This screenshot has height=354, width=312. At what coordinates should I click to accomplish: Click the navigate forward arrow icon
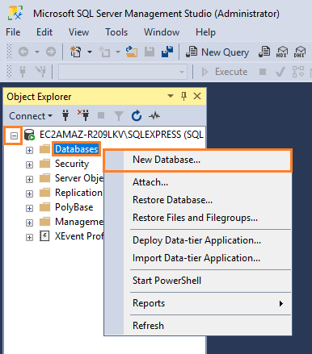pyautogui.click(x=51, y=52)
